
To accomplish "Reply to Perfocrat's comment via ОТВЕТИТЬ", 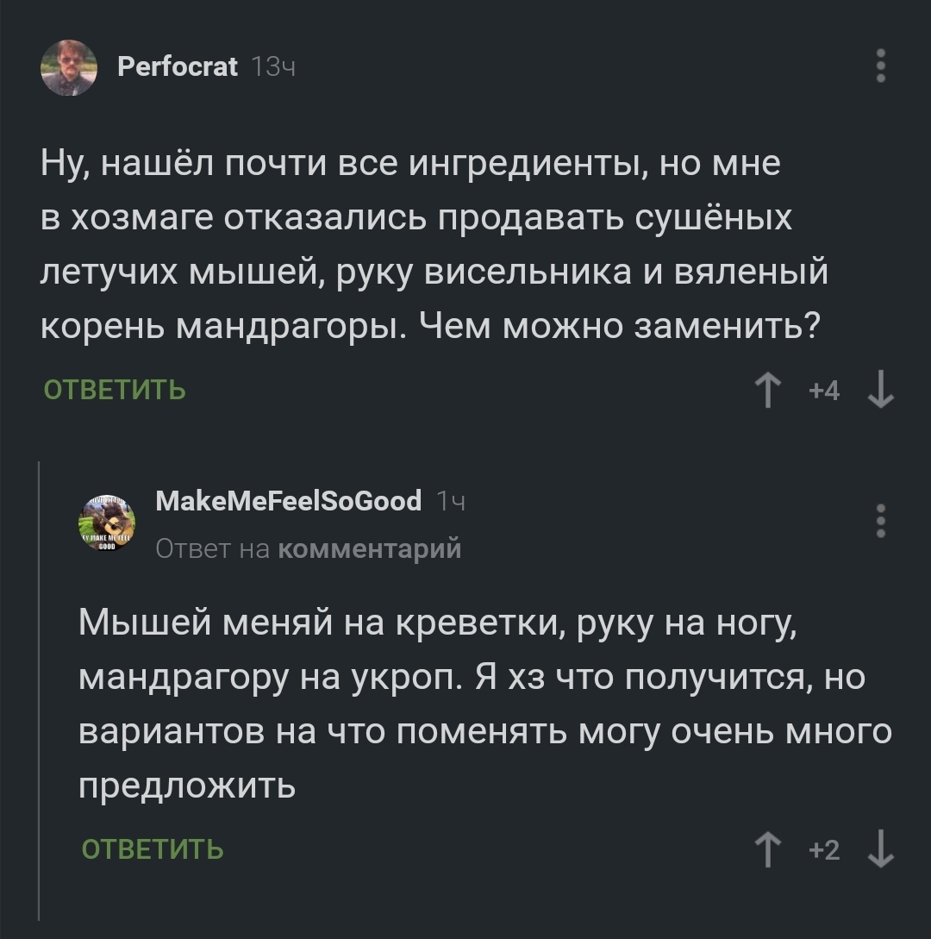I will tap(115, 391).
